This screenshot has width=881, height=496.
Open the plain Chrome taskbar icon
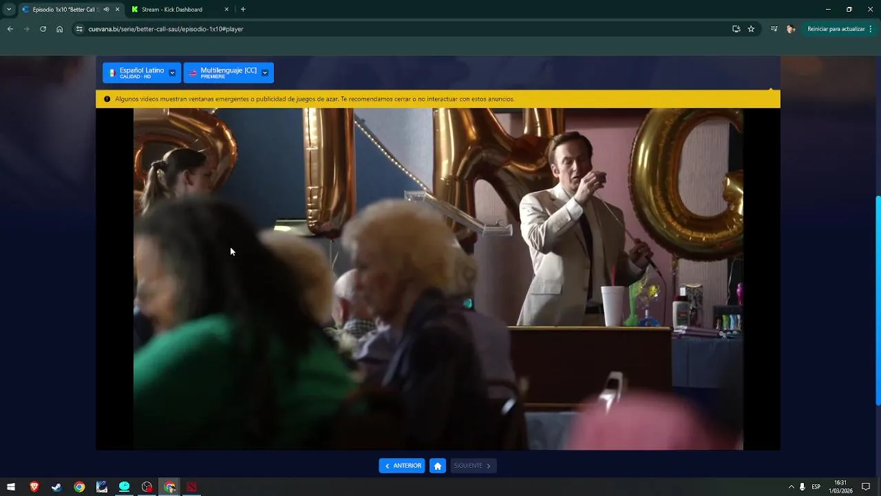pos(79,487)
